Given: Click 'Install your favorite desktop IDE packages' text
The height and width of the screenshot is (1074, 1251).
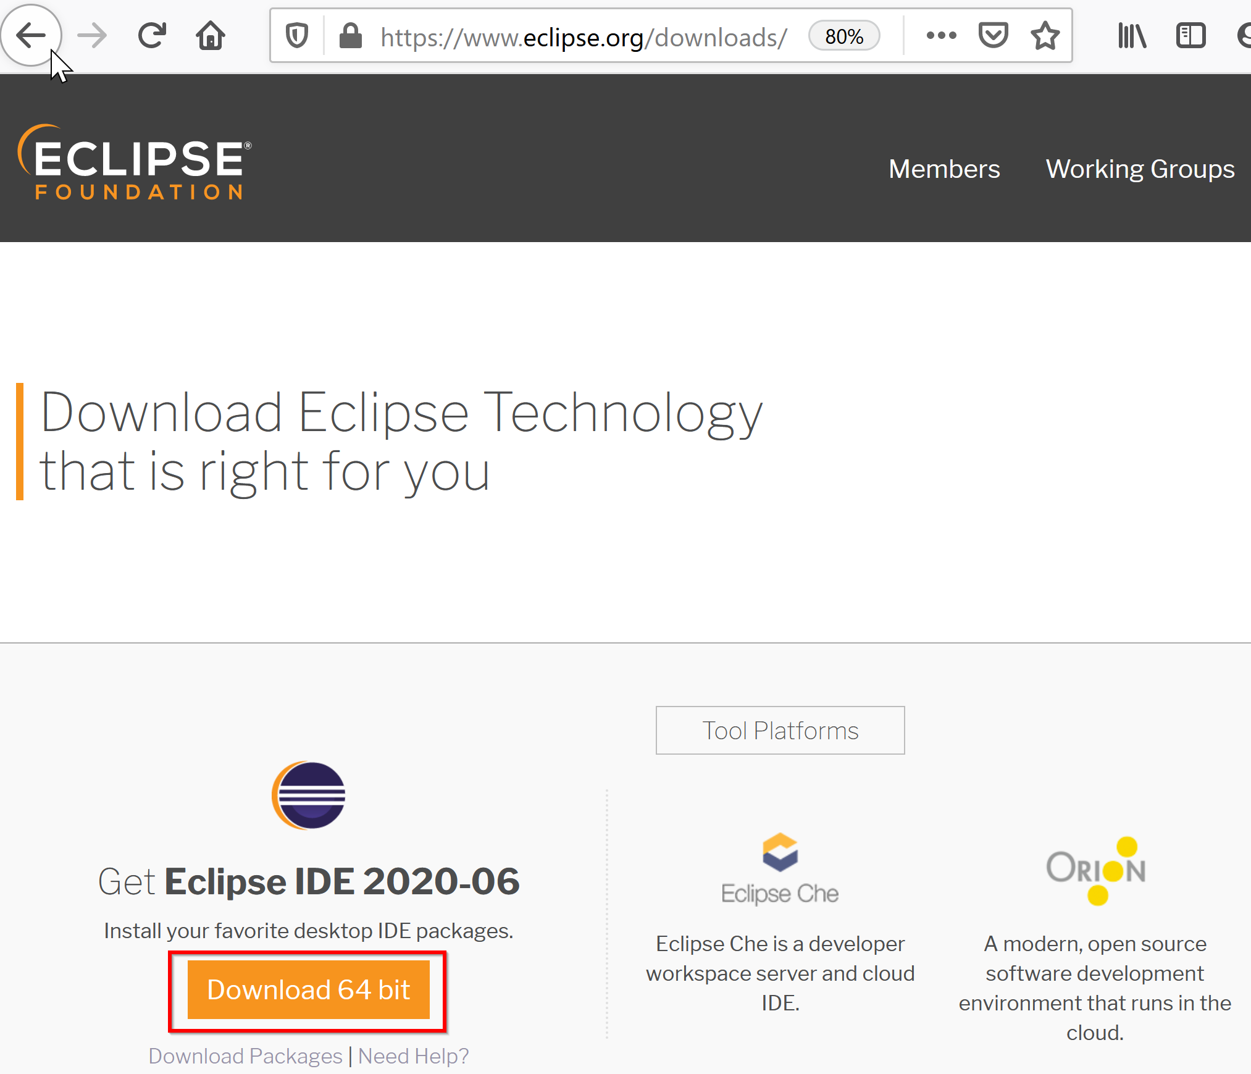Looking at the screenshot, I should click(x=309, y=931).
